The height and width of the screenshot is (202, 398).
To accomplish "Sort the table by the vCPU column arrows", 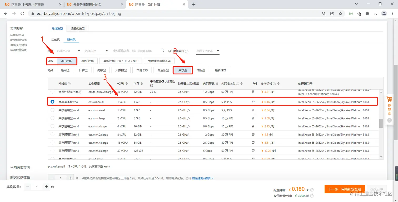I will [127, 84].
